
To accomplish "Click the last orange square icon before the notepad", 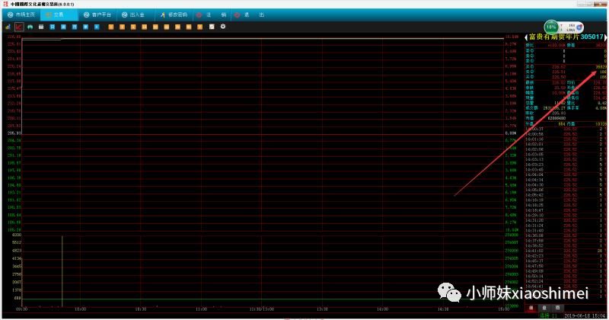I will 199,27.
